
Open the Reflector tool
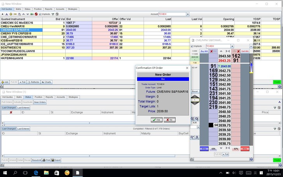tap(34, 82)
